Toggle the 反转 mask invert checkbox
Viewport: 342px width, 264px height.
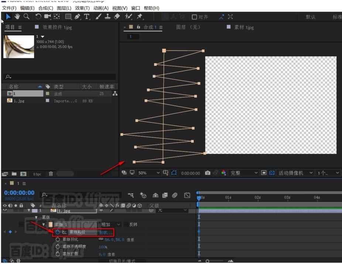126,225
